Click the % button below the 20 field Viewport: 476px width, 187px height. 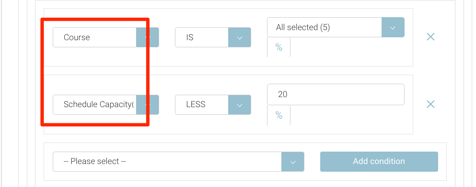[279, 115]
